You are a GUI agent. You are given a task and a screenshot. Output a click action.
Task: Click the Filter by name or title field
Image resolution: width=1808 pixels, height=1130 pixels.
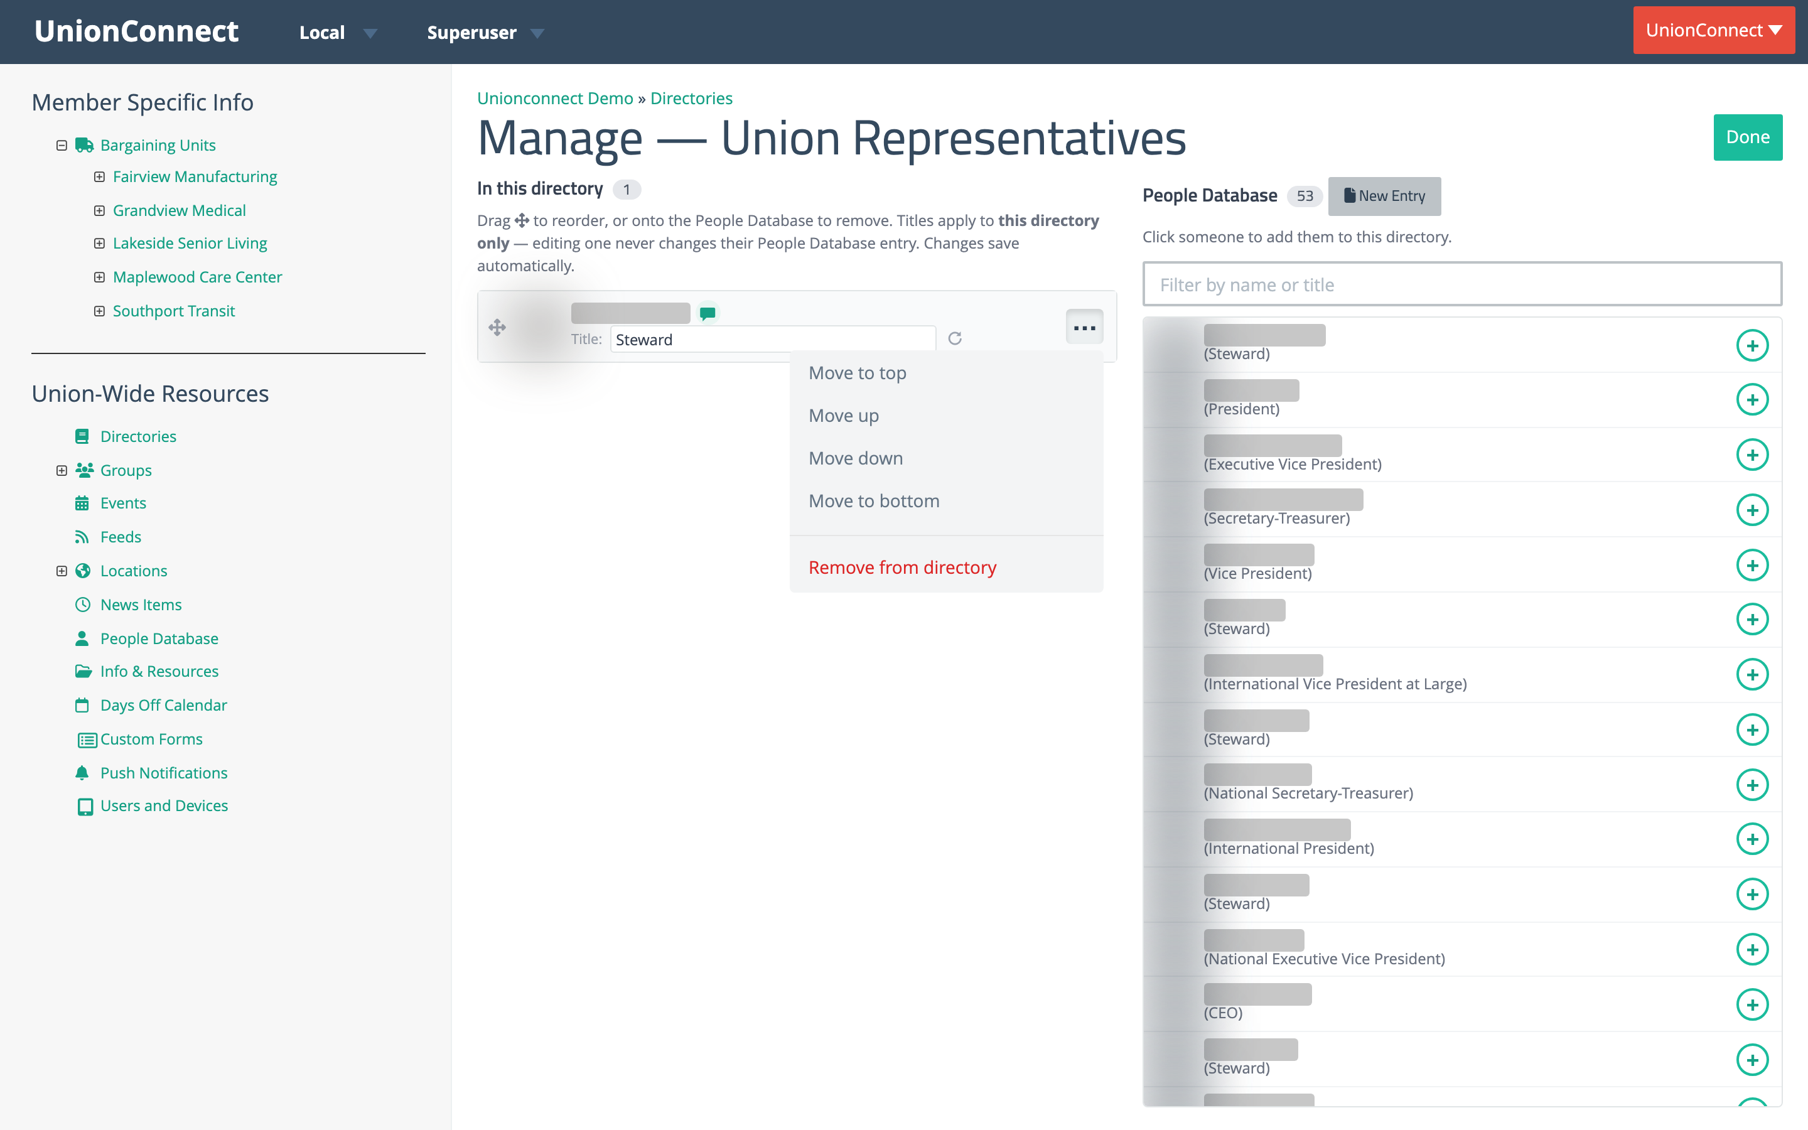1462,284
